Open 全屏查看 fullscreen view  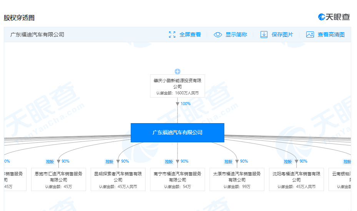[x=190, y=35]
